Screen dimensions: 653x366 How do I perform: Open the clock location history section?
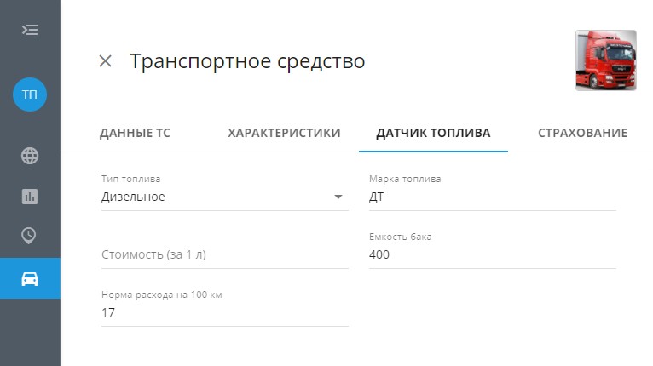click(x=29, y=236)
